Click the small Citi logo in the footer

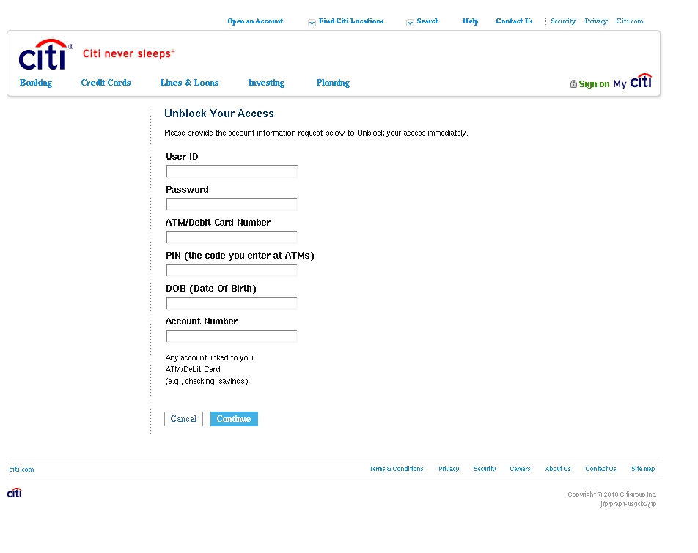click(x=14, y=492)
